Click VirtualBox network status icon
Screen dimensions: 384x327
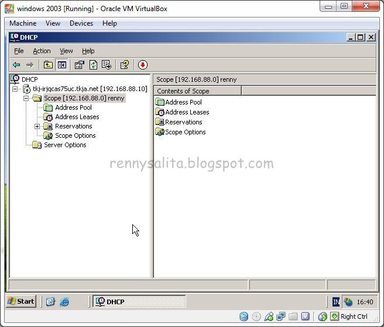click(280, 316)
